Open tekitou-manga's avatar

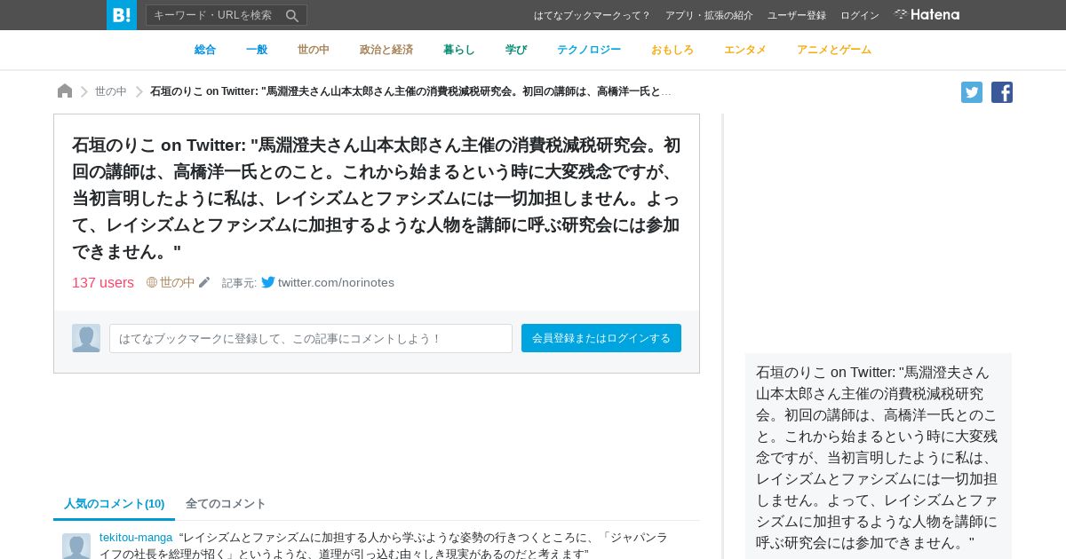point(76,546)
